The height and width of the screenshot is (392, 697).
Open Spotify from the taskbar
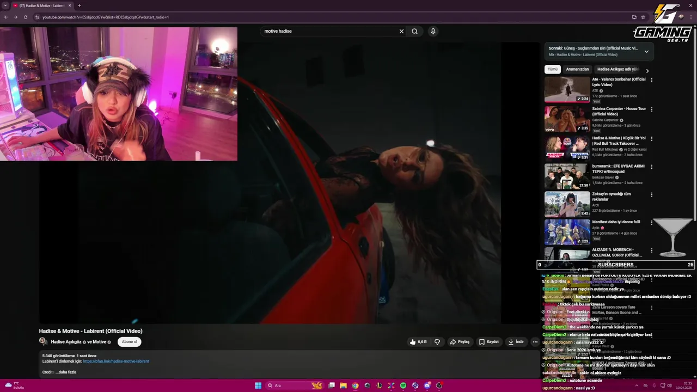(x=403, y=385)
